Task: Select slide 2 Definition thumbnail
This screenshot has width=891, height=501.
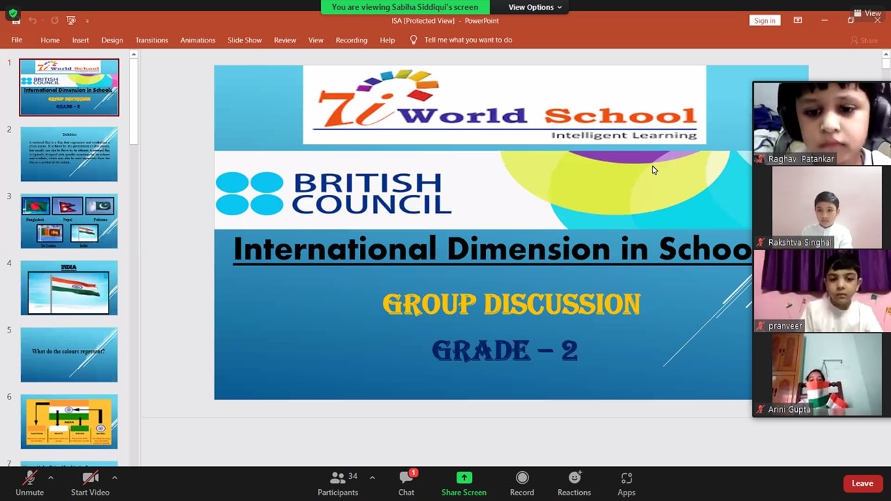Action: coord(69,154)
